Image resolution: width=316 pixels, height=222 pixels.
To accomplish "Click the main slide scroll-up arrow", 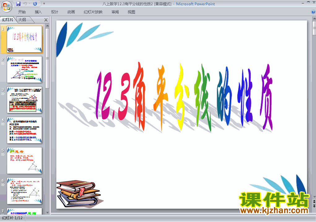I will (314, 19).
